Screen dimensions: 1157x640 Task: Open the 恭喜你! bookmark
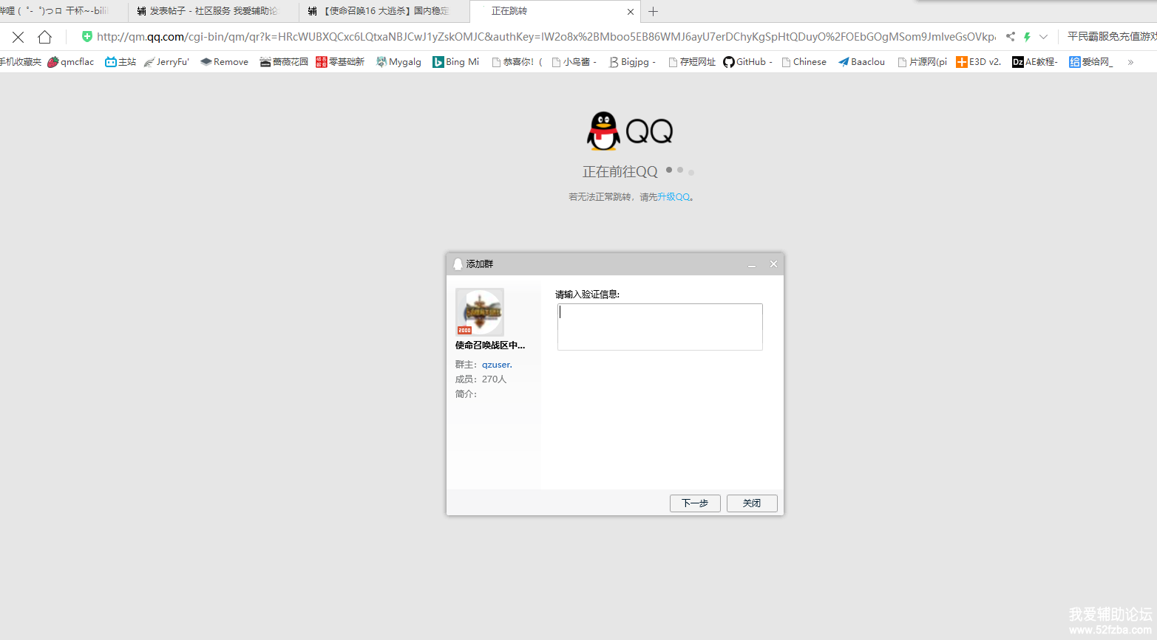[517, 62]
